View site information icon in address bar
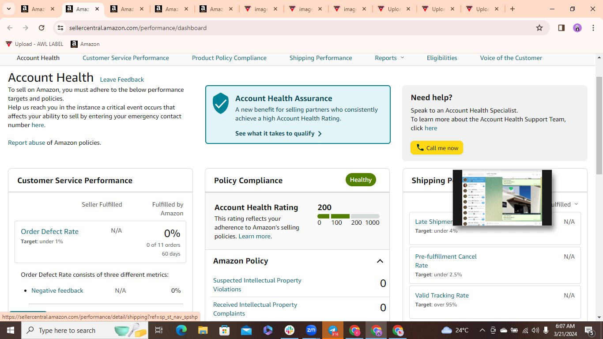This screenshot has height=339, width=603. pyautogui.click(x=60, y=28)
